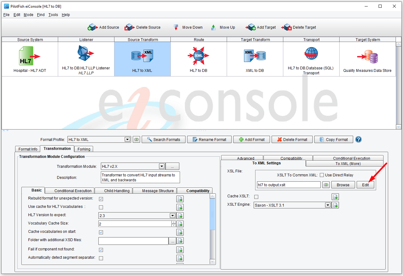403x276 pixels.
Task: Toggle Cache vocabularies on start checkbox
Action: pyautogui.click(x=101, y=232)
